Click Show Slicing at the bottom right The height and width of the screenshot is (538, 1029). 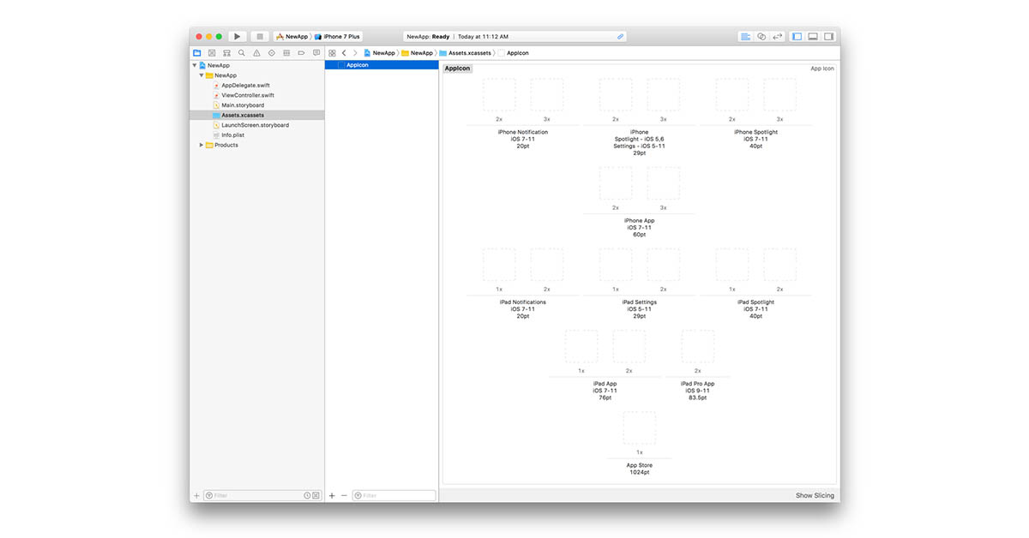814,495
